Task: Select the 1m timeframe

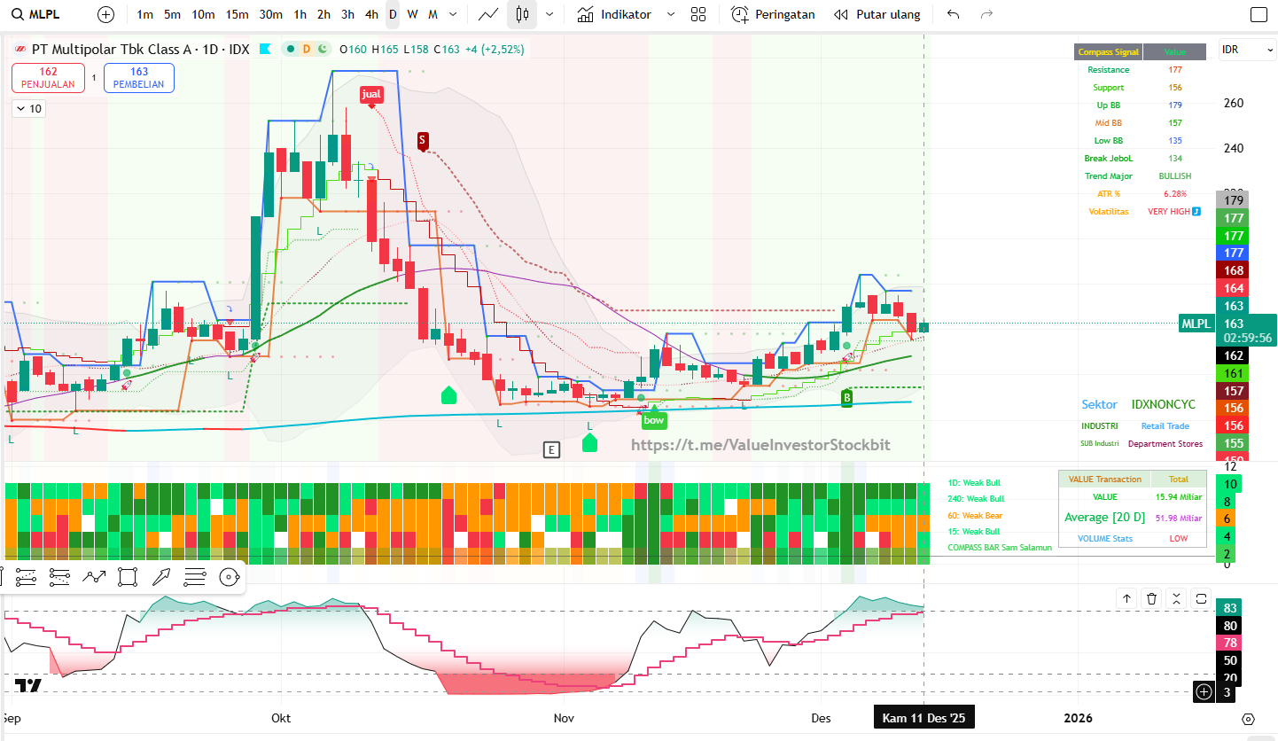Action: tap(144, 14)
